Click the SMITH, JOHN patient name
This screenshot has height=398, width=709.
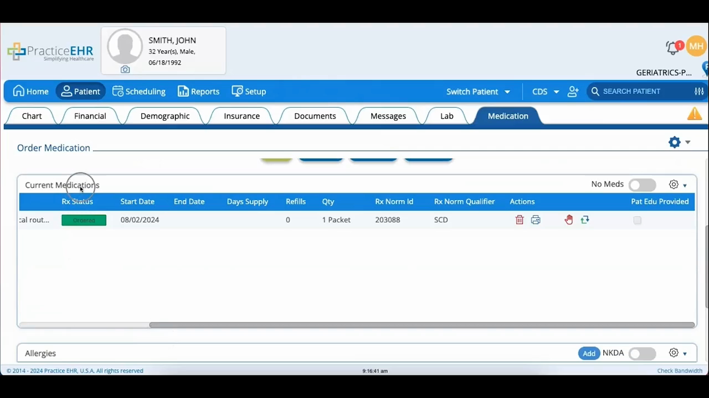click(x=172, y=40)
